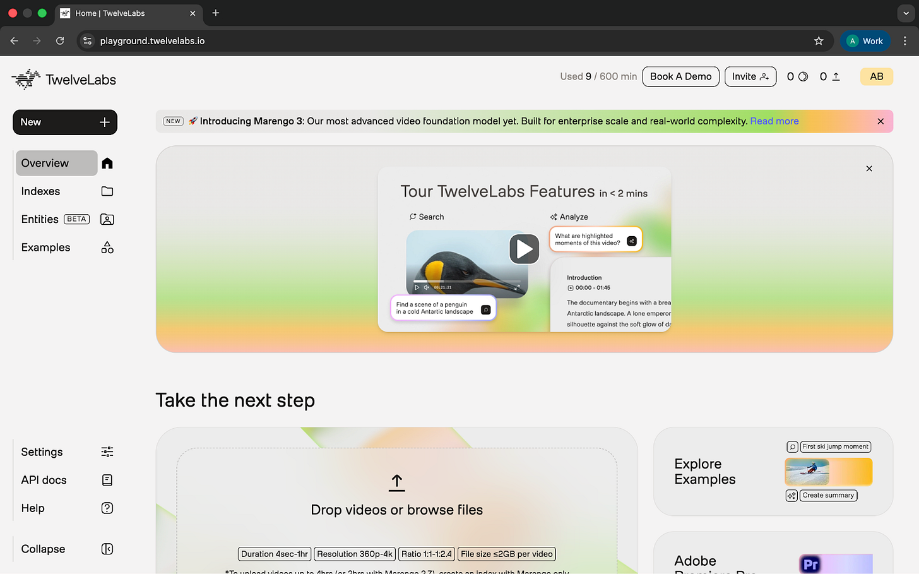Open Help from the sidebar
The height and width of the screenshot is (574, 919).
point(33,508)
